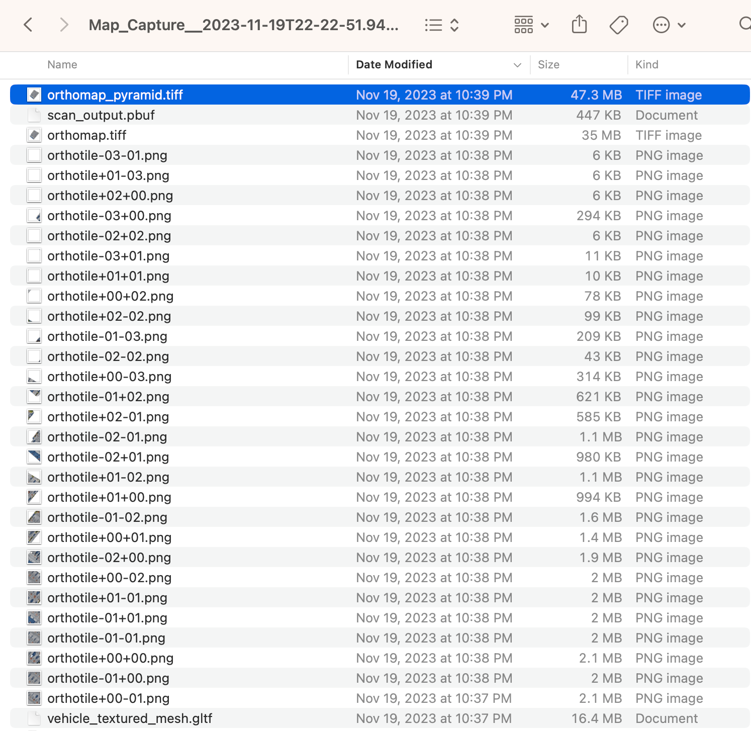Toggle the Date Modified sort order chevron
The image size is (751, 731).
click(x=517, y=65)
